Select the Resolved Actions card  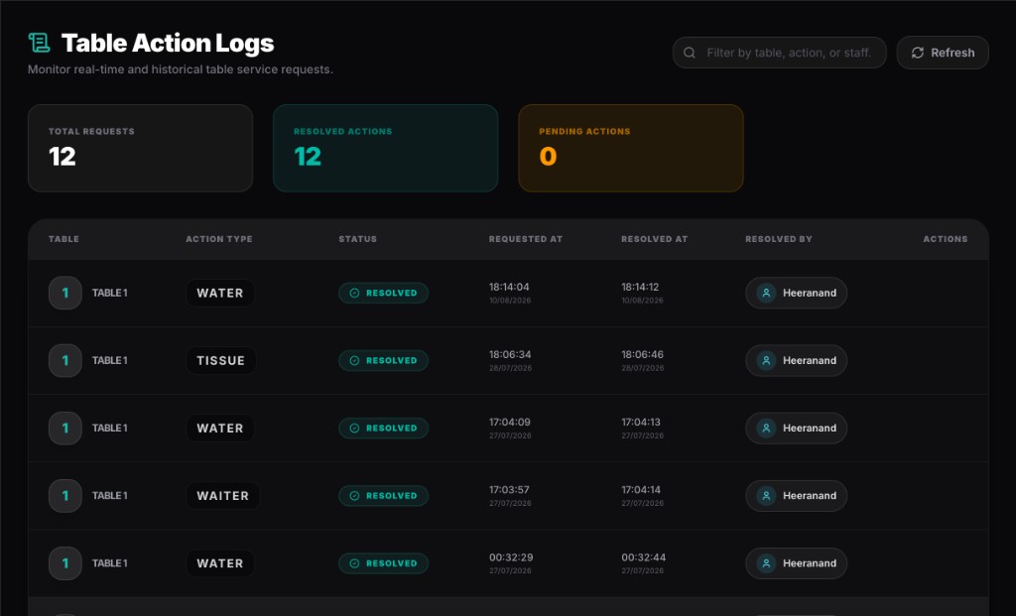(386, 149)
